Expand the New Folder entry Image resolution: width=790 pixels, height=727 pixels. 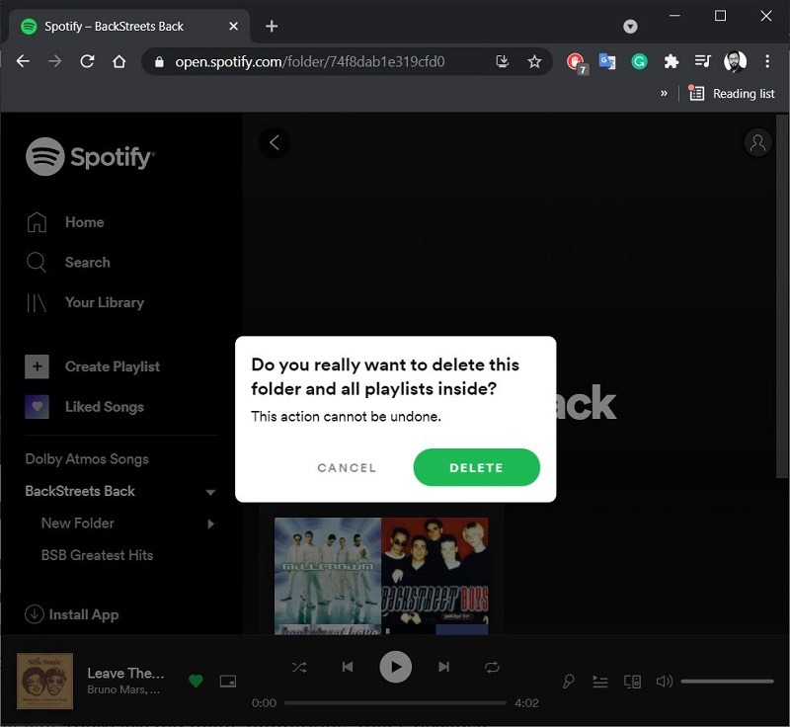(x=210, y=524)
